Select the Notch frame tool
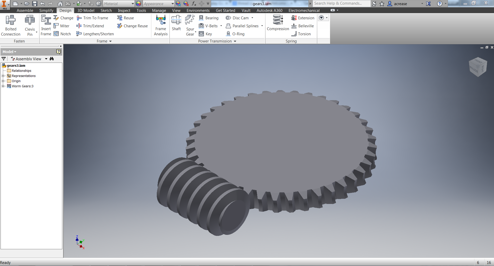Viewport: 494px width, 266px height. point(62,34)
